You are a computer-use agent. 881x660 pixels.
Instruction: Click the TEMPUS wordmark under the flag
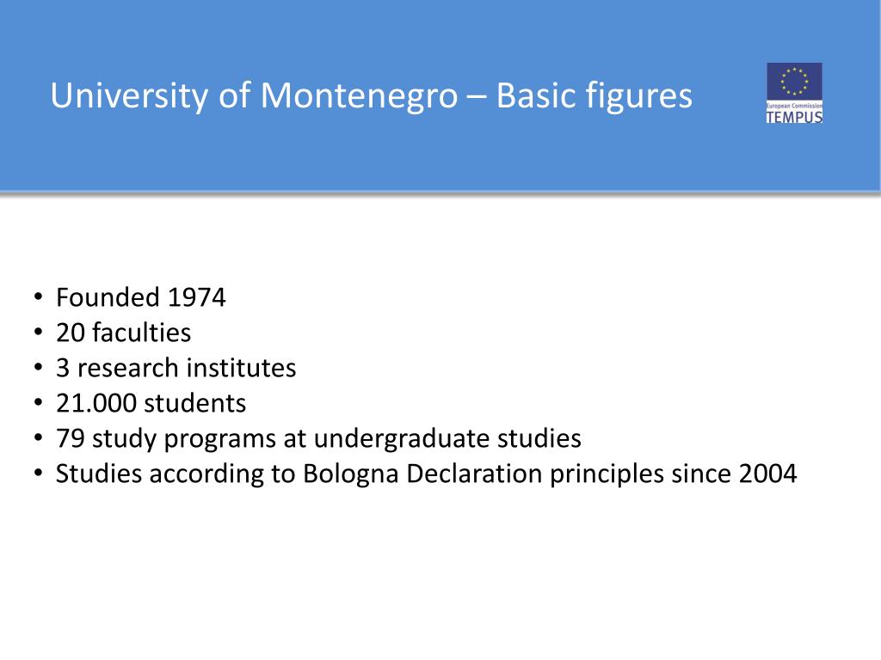pos(794,116)
